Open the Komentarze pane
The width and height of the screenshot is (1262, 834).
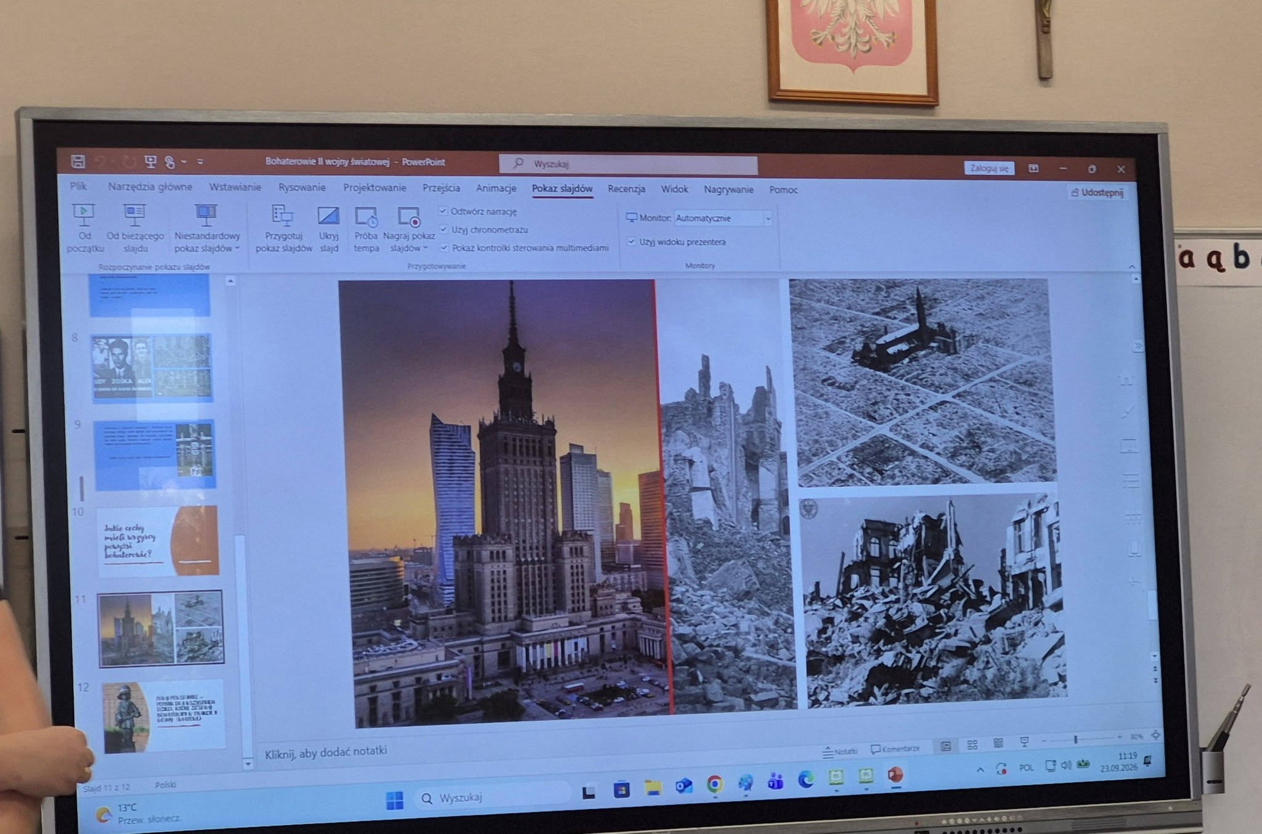[895, 749]
